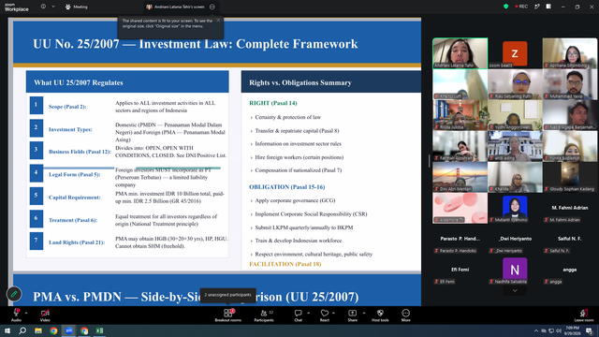Select Efi Femi participant tile

pos(460,270)
